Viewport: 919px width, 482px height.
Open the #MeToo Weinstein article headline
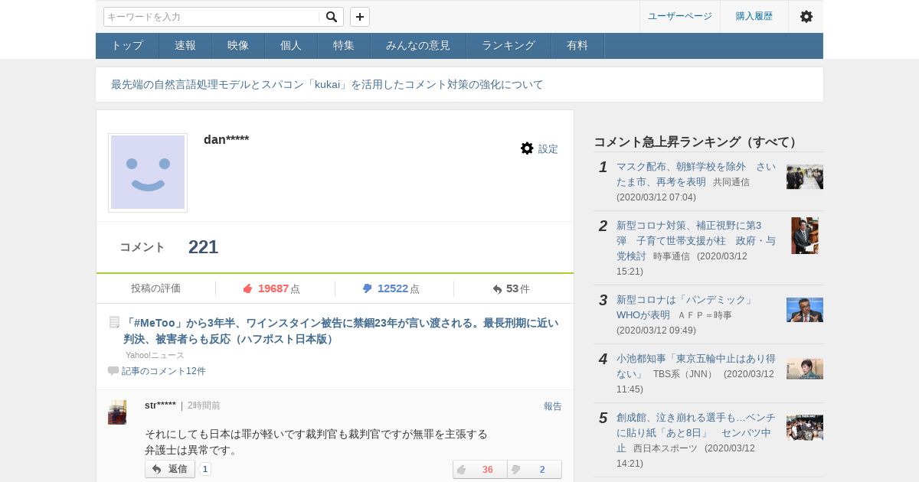click(x=341, y=331)
